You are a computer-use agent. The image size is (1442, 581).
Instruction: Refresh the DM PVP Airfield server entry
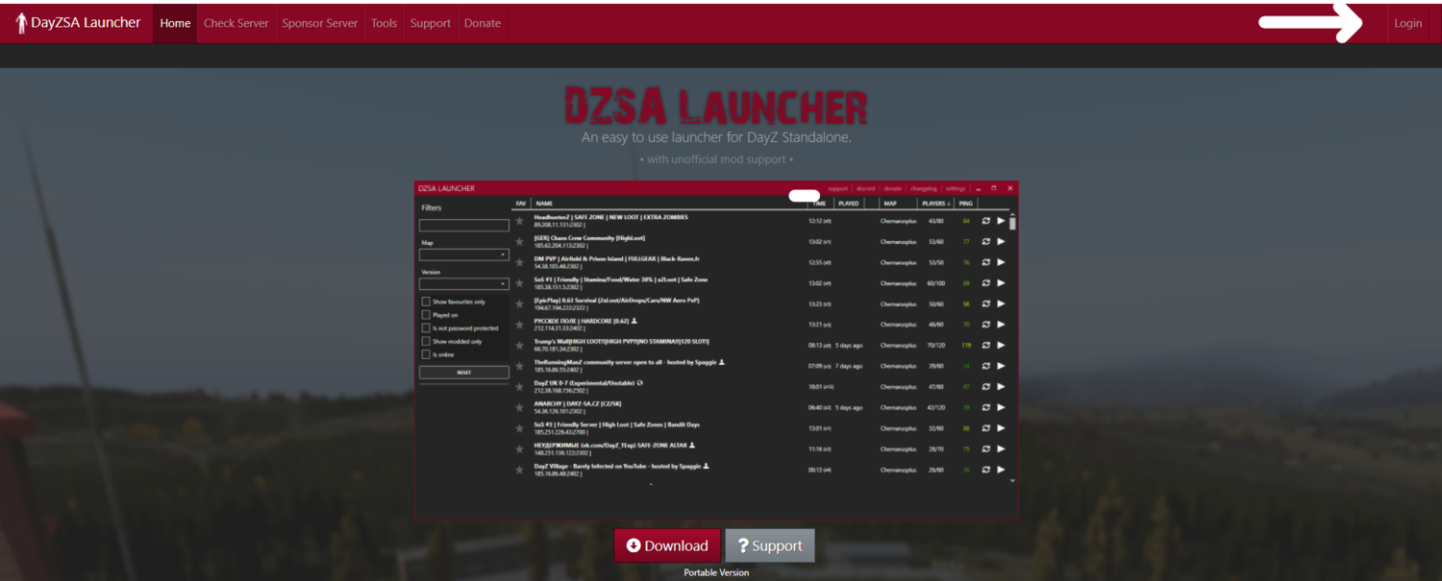coord(986,262)
